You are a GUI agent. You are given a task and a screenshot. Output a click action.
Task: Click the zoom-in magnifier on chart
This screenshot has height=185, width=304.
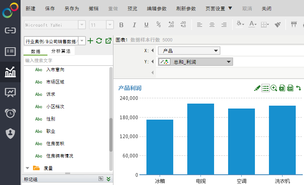coord(274,88)
